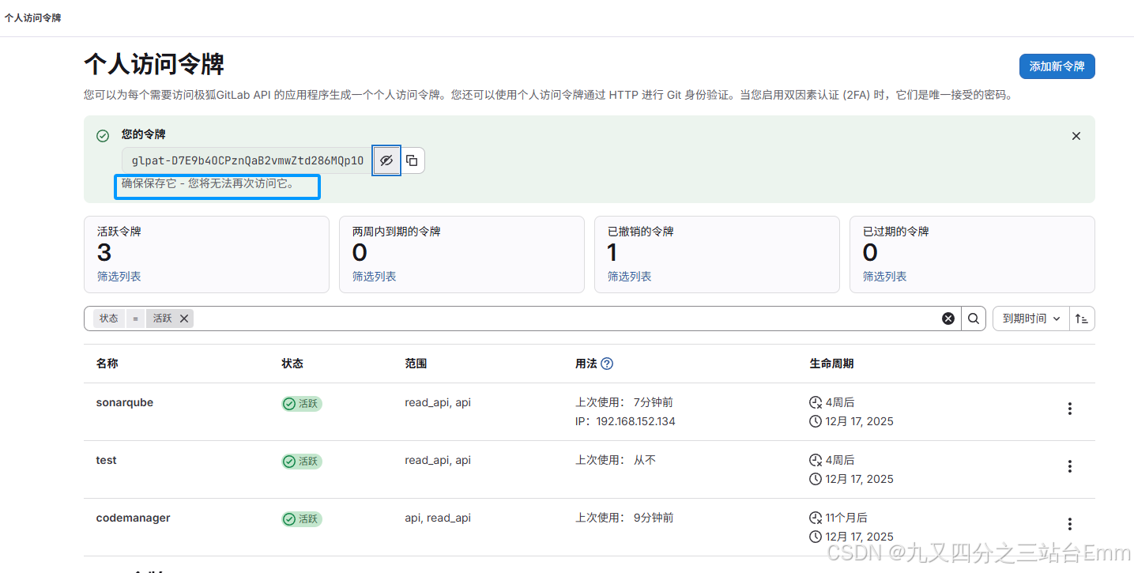Dismiss the green token alert banner
1134x573 pixels.
1076,136
